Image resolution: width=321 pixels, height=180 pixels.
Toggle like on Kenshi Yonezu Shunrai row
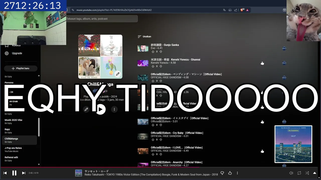(x=262, y=63)
